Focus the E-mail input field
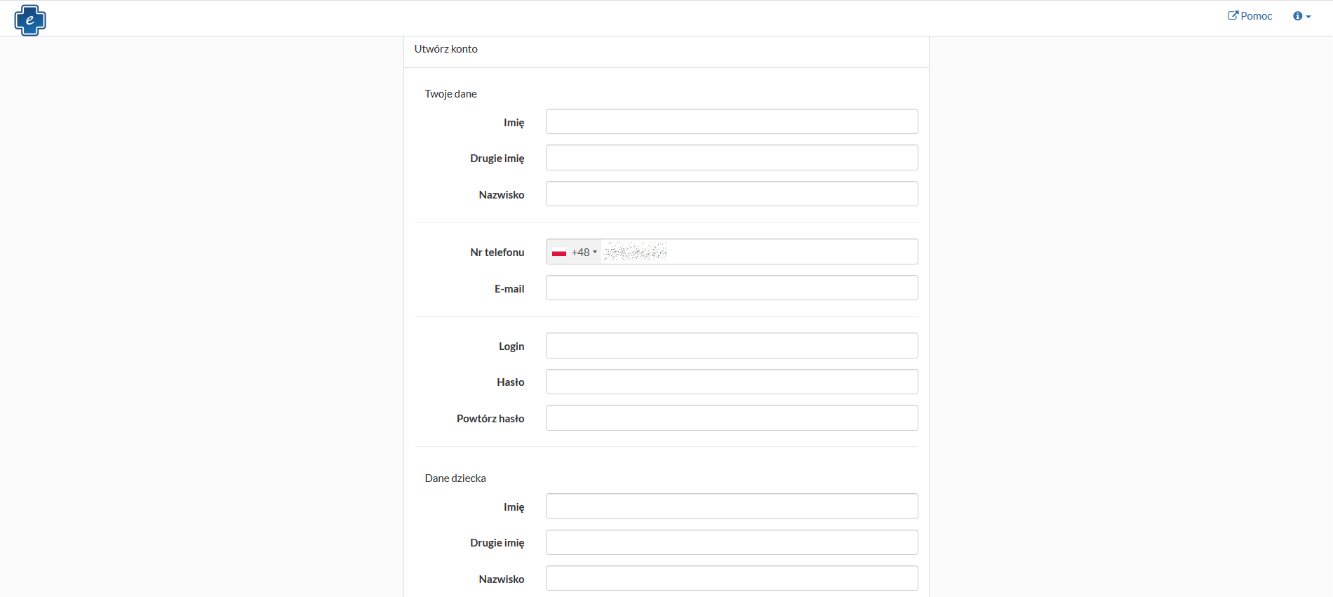The height and width of the screenshot is (597, 1333). [x=732, y=288]
